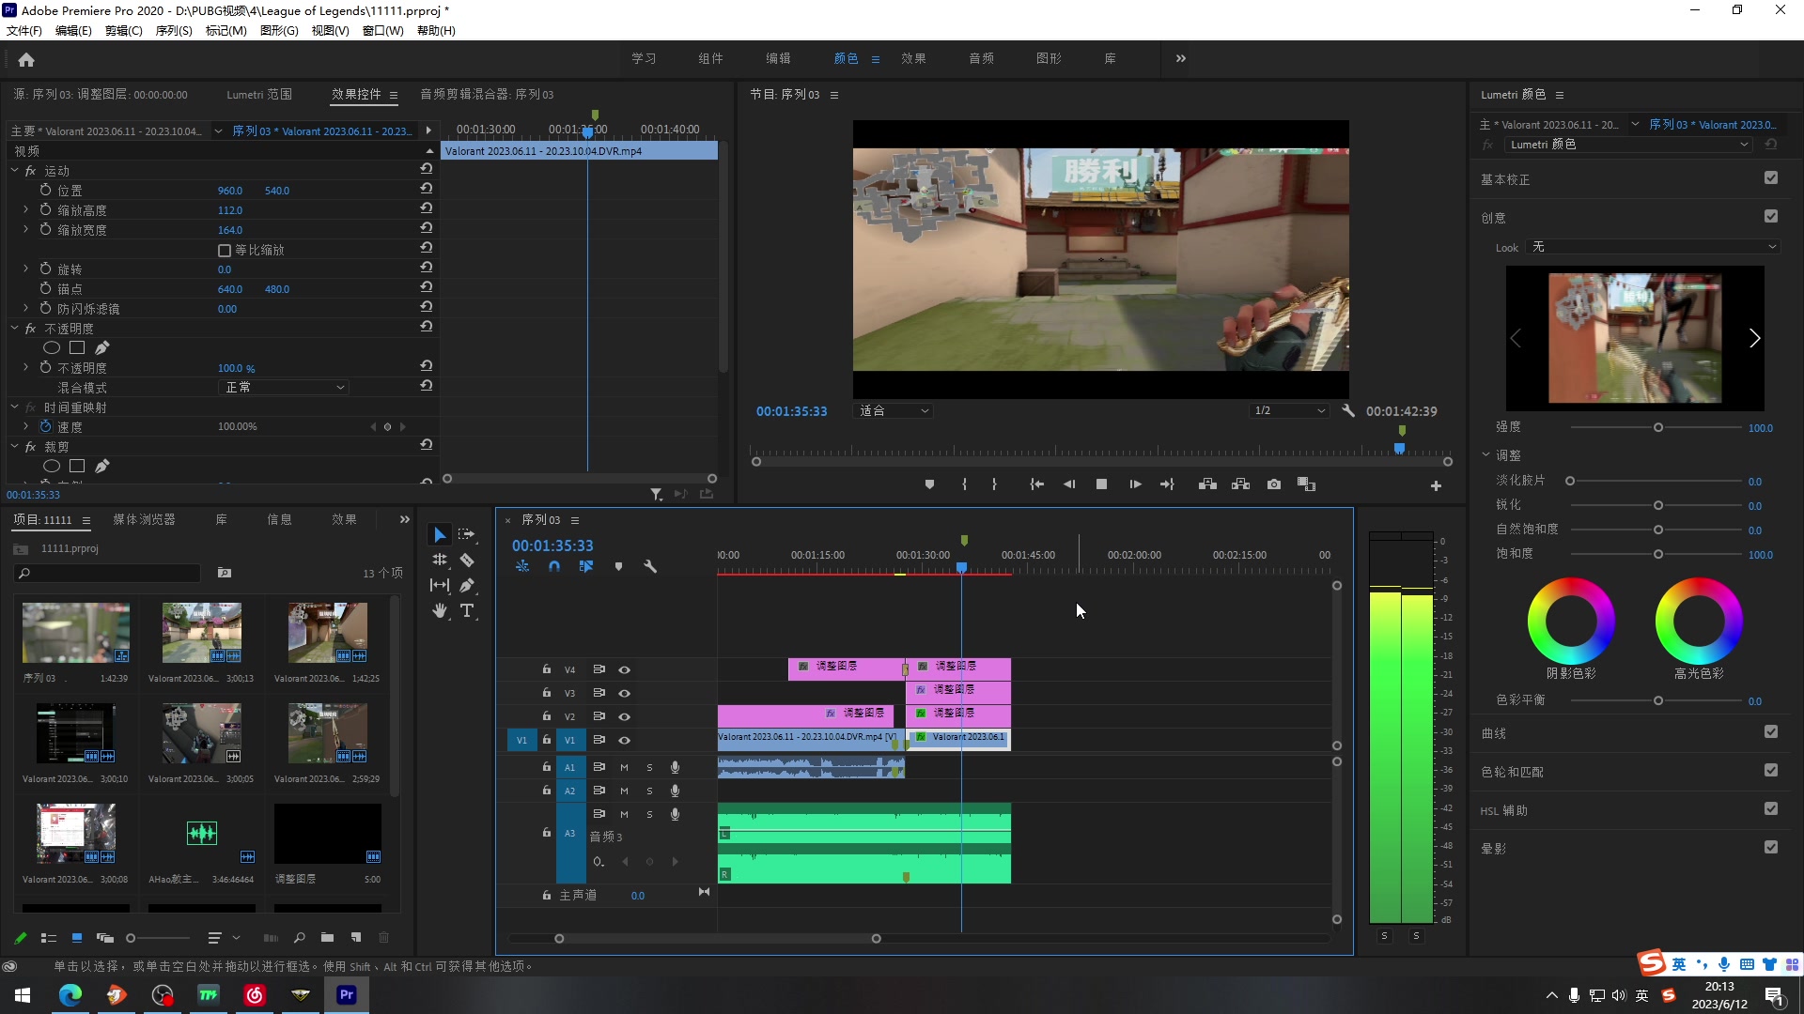1804x1014 pixels.
Task: Add marker in timeline header
Action: (618, 566)
